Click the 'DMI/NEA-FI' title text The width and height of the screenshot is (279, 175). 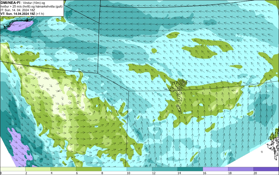click(10, 3)
